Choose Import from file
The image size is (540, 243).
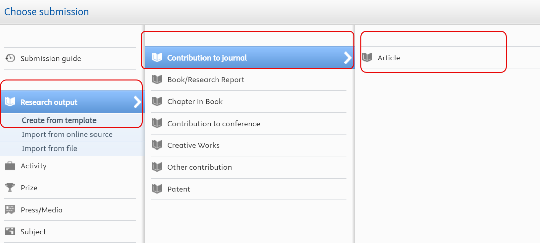pyautogui.click(x=49, y=148)
